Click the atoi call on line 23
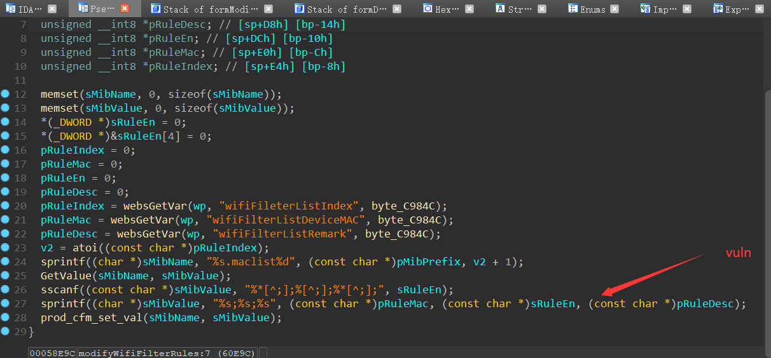The image size is (771, 358). (x=79, y=248)
